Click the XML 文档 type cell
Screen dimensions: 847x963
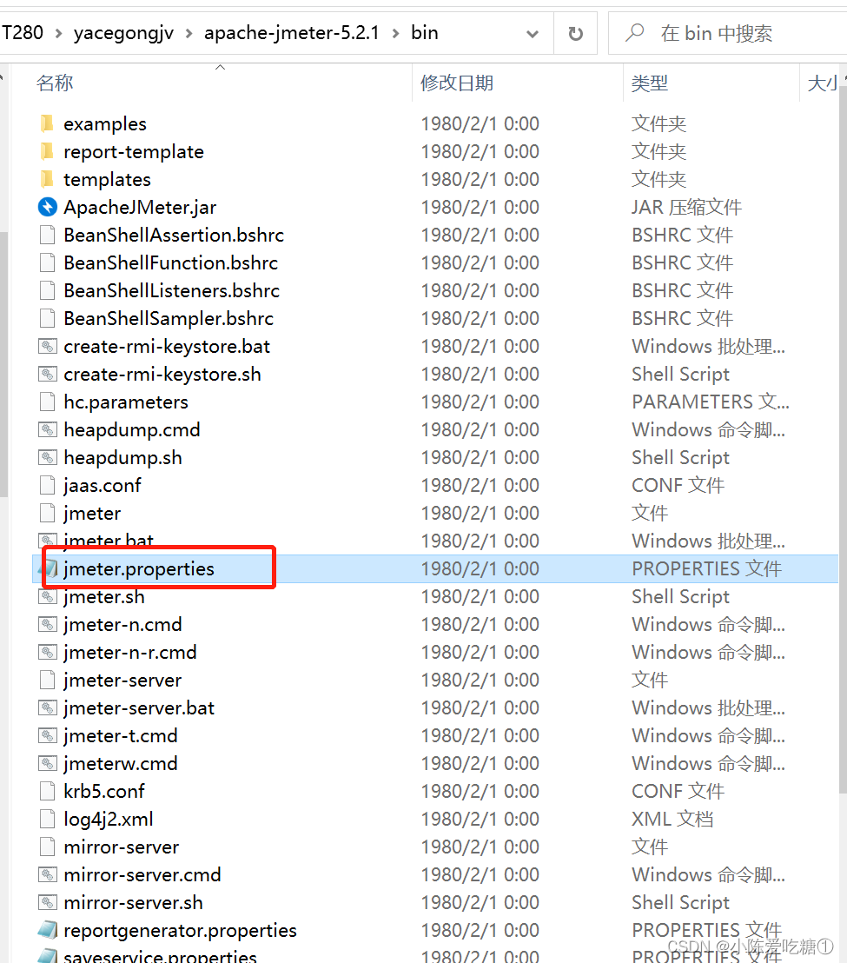point(672,819)
